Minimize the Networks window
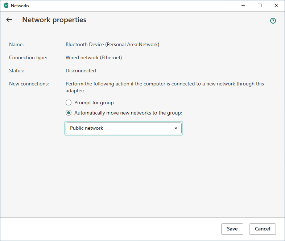Image resolution: width=285 pixels, height=241 pixels. coord(243,6)
